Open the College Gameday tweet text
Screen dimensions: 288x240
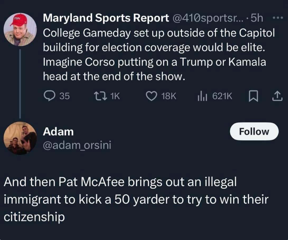[x=159, y=55]
